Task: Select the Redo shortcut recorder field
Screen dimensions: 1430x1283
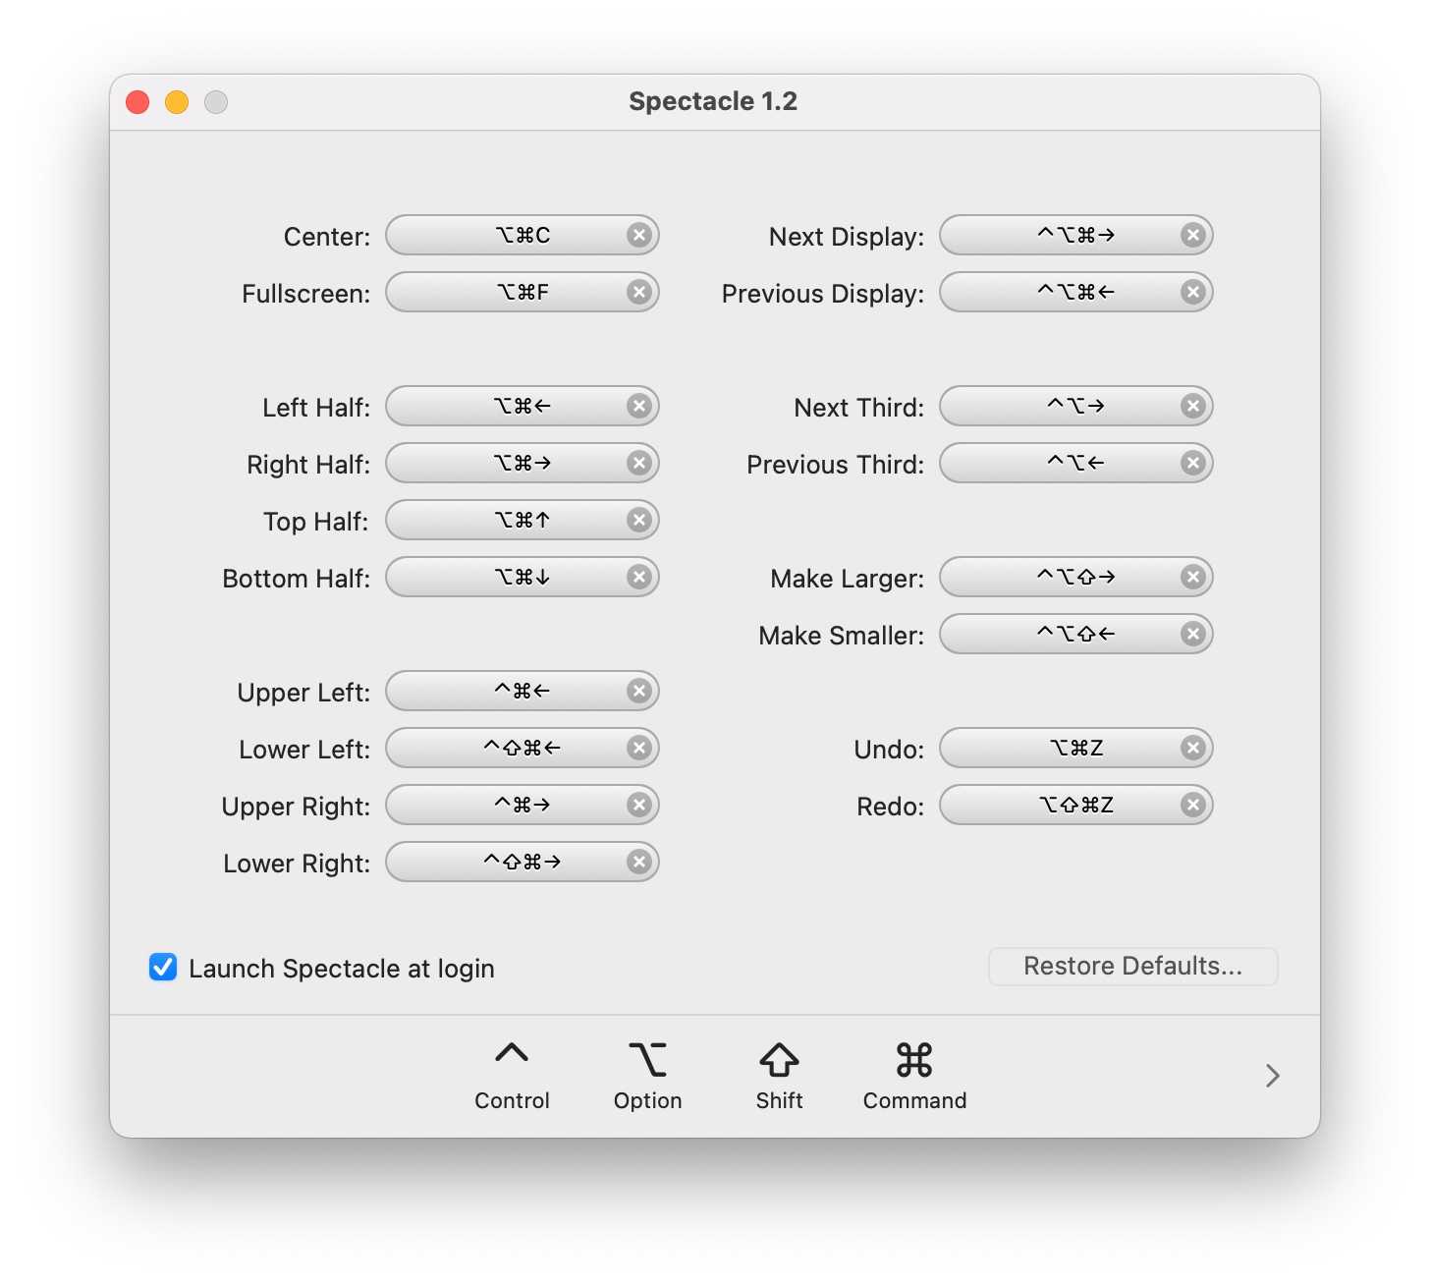Action: [1075, 805]
